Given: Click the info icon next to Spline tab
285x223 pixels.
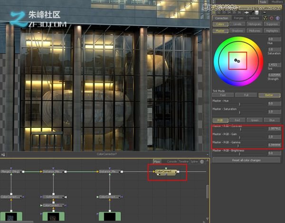Looking at the screenshot, I should pos(202,162).
